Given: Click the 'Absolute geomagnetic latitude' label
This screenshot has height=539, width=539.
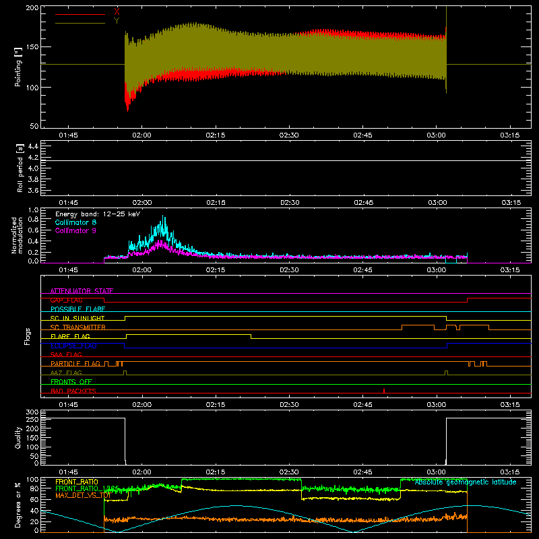Looking at the screenshot, I should (466, 482).
